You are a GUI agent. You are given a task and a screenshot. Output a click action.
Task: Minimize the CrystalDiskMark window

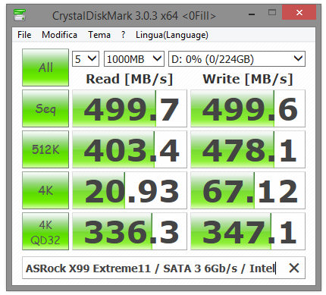(x=252, y=14)
